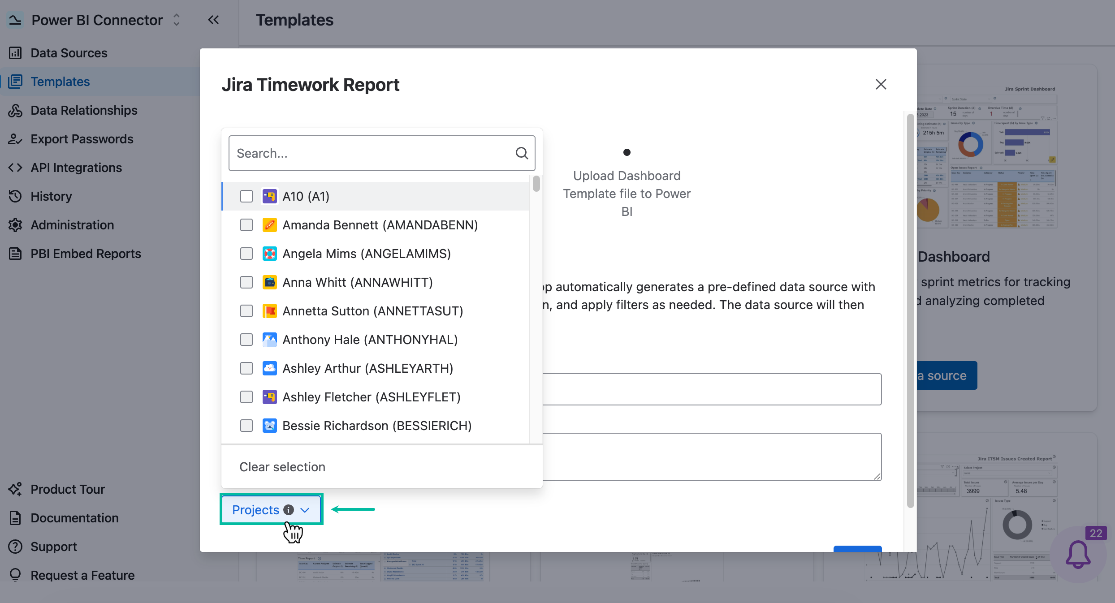Viewport: 1115px width, 603px height.
Task: Click Amanda Bennett project avatar icon
Action: pos(269,225)
